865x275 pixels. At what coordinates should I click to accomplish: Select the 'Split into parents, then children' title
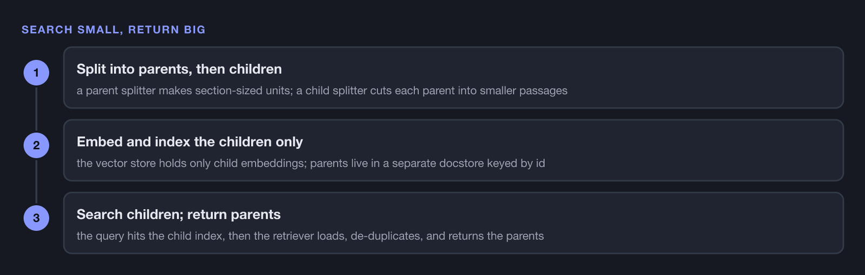point(179,69)
